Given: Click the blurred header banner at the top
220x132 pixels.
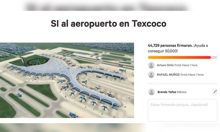Looking at the screenshot, I should point(107,6).
